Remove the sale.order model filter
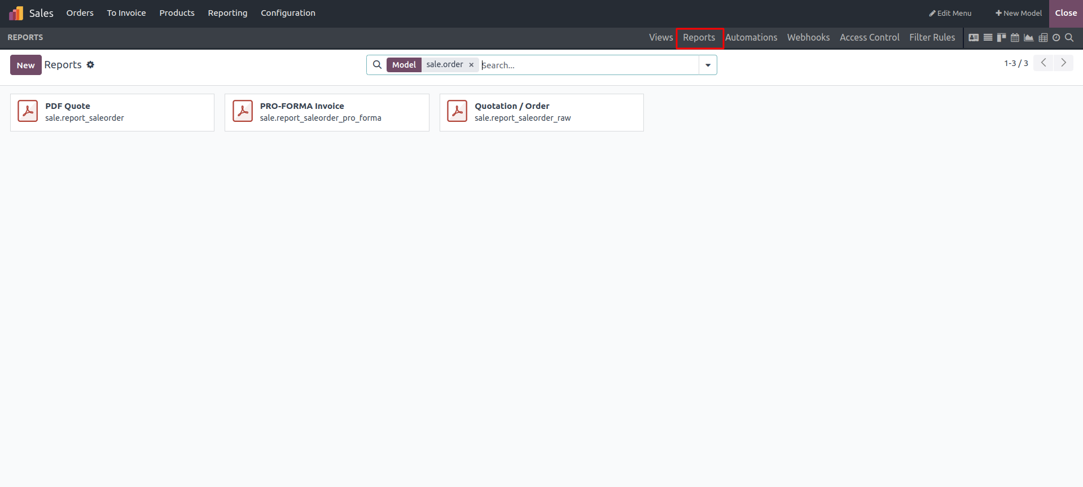Screen dimensions: 1083x487 (x=471, y=65)
